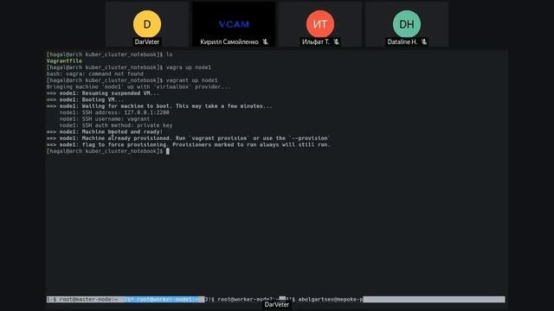Select Dataline H.'s green DH avatar
This screenshot has width=554, height=311.
(x=407, y=24)
